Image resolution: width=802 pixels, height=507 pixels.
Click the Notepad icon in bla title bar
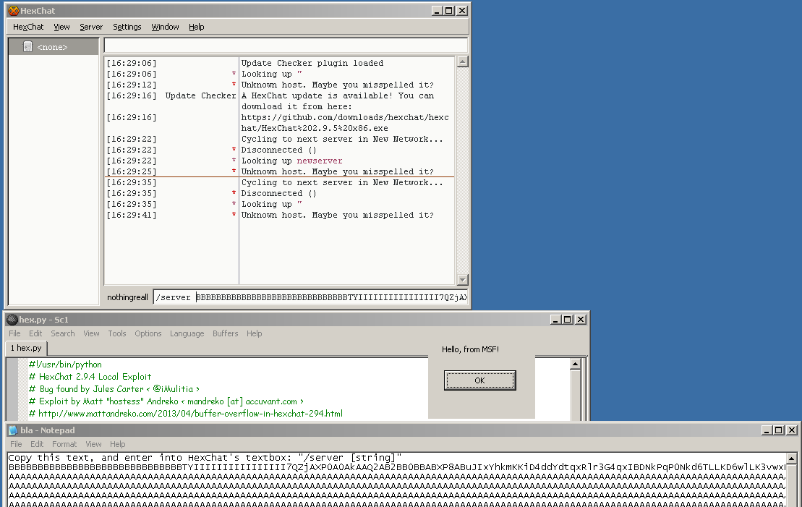[13, 430]
